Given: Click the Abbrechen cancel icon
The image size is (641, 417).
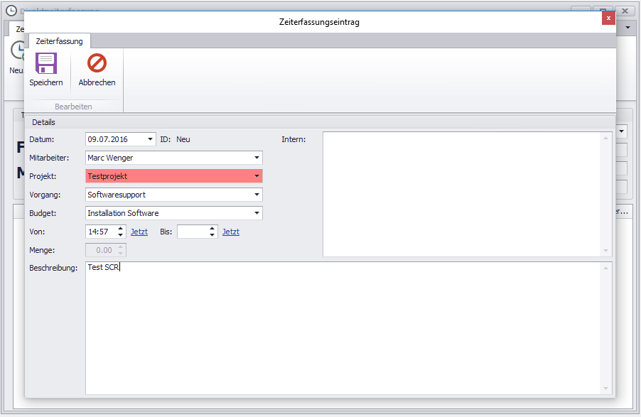Looking at the screenshot, I should coord(97,64).
